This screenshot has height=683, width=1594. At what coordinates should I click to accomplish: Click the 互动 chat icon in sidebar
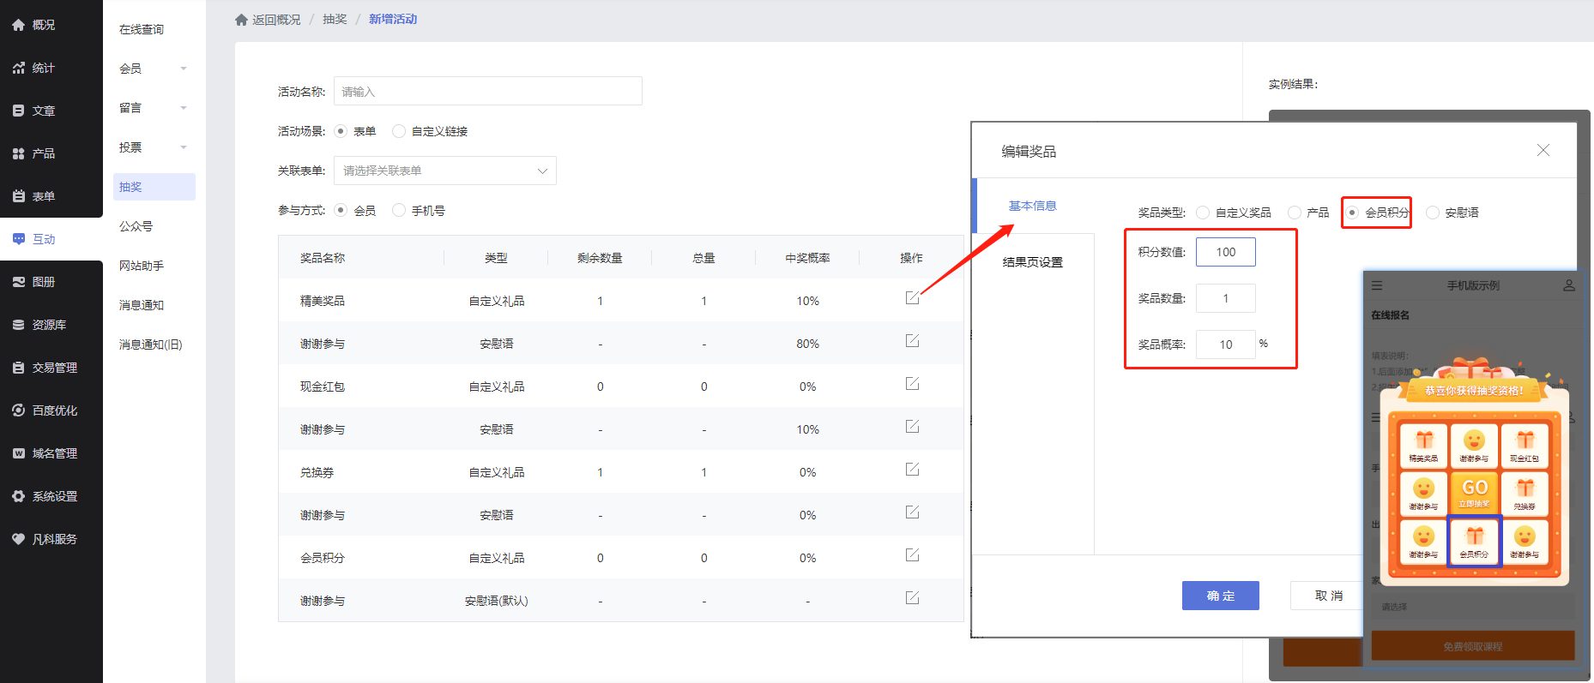(x=18, y=239)
